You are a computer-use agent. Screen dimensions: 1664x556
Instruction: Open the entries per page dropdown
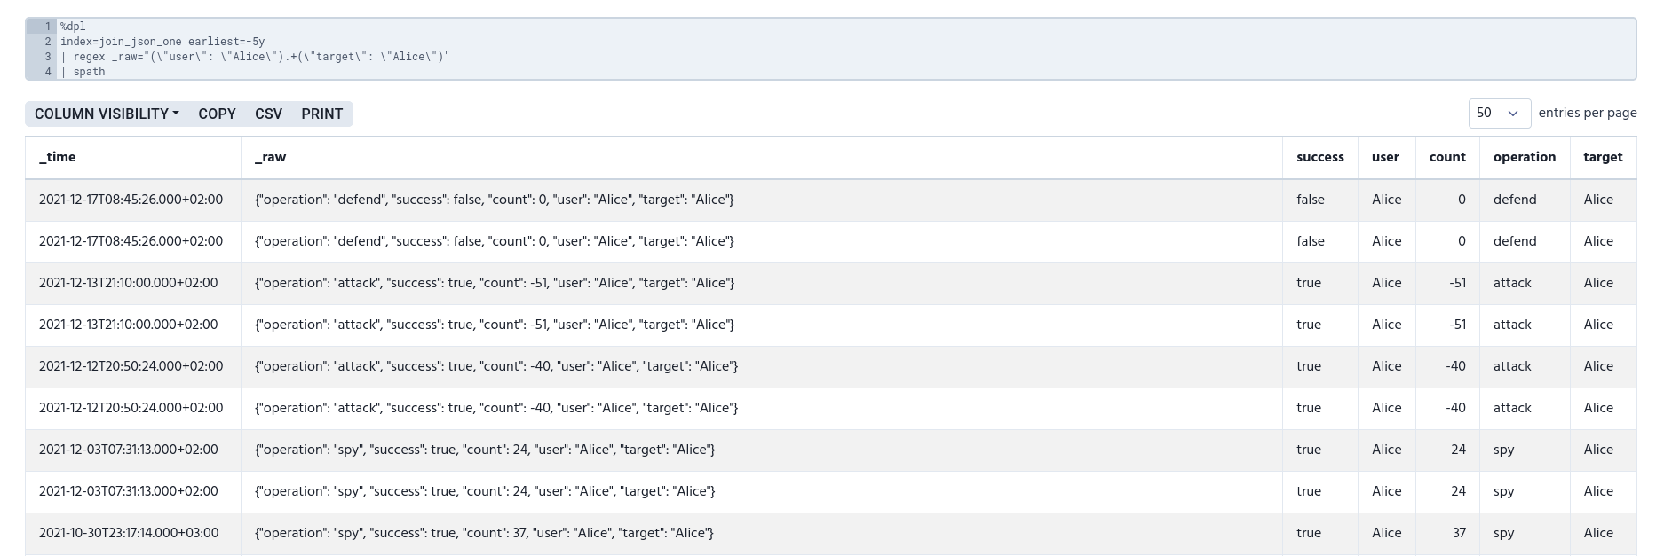[1499, 114]
